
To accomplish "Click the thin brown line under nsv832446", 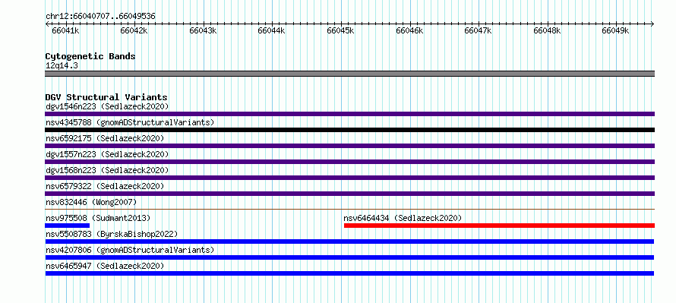I will tap(349, 210).
